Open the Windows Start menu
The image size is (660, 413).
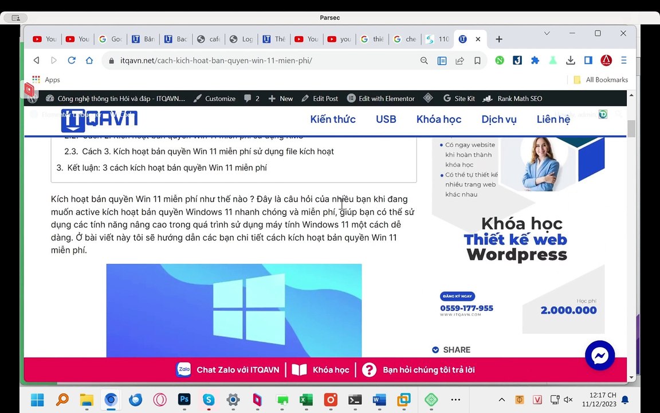37,399
